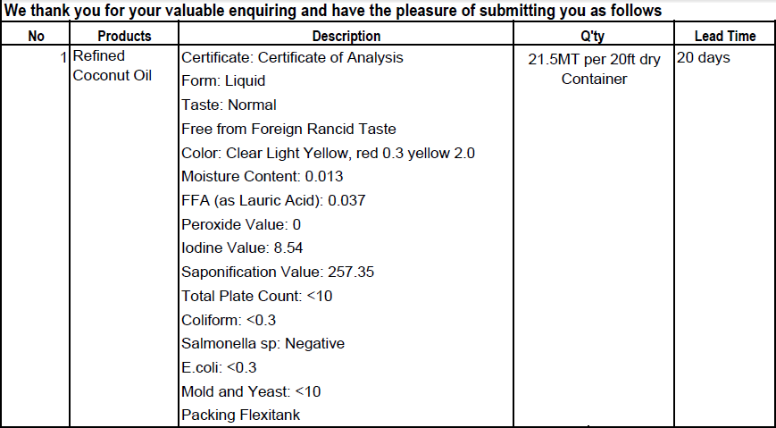Click the 'Certificate: Certificate of Analysis' row

pyautogui.click(x=292, y=58)
